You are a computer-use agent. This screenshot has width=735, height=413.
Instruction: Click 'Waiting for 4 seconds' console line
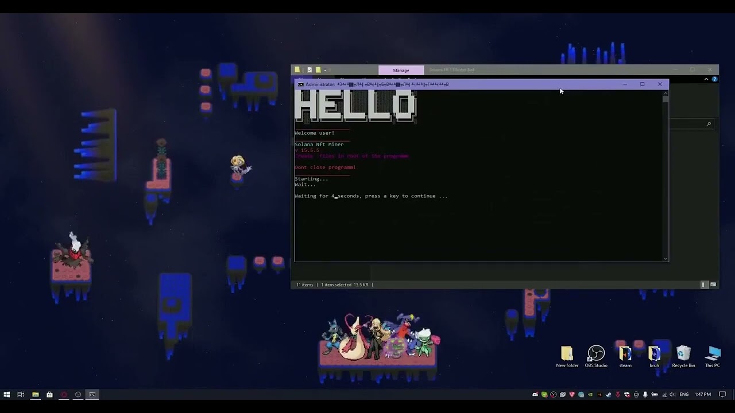(371, 196)
